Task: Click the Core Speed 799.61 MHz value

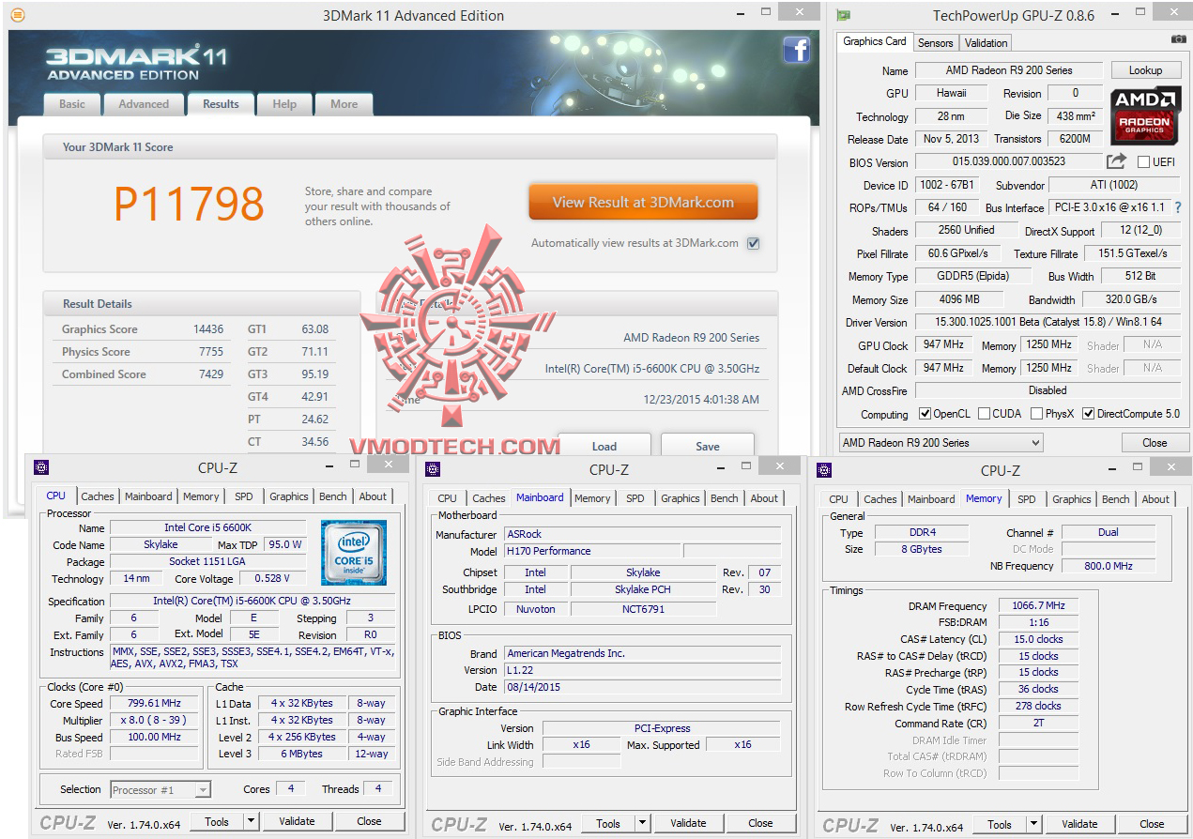Action: pos(155,704)
